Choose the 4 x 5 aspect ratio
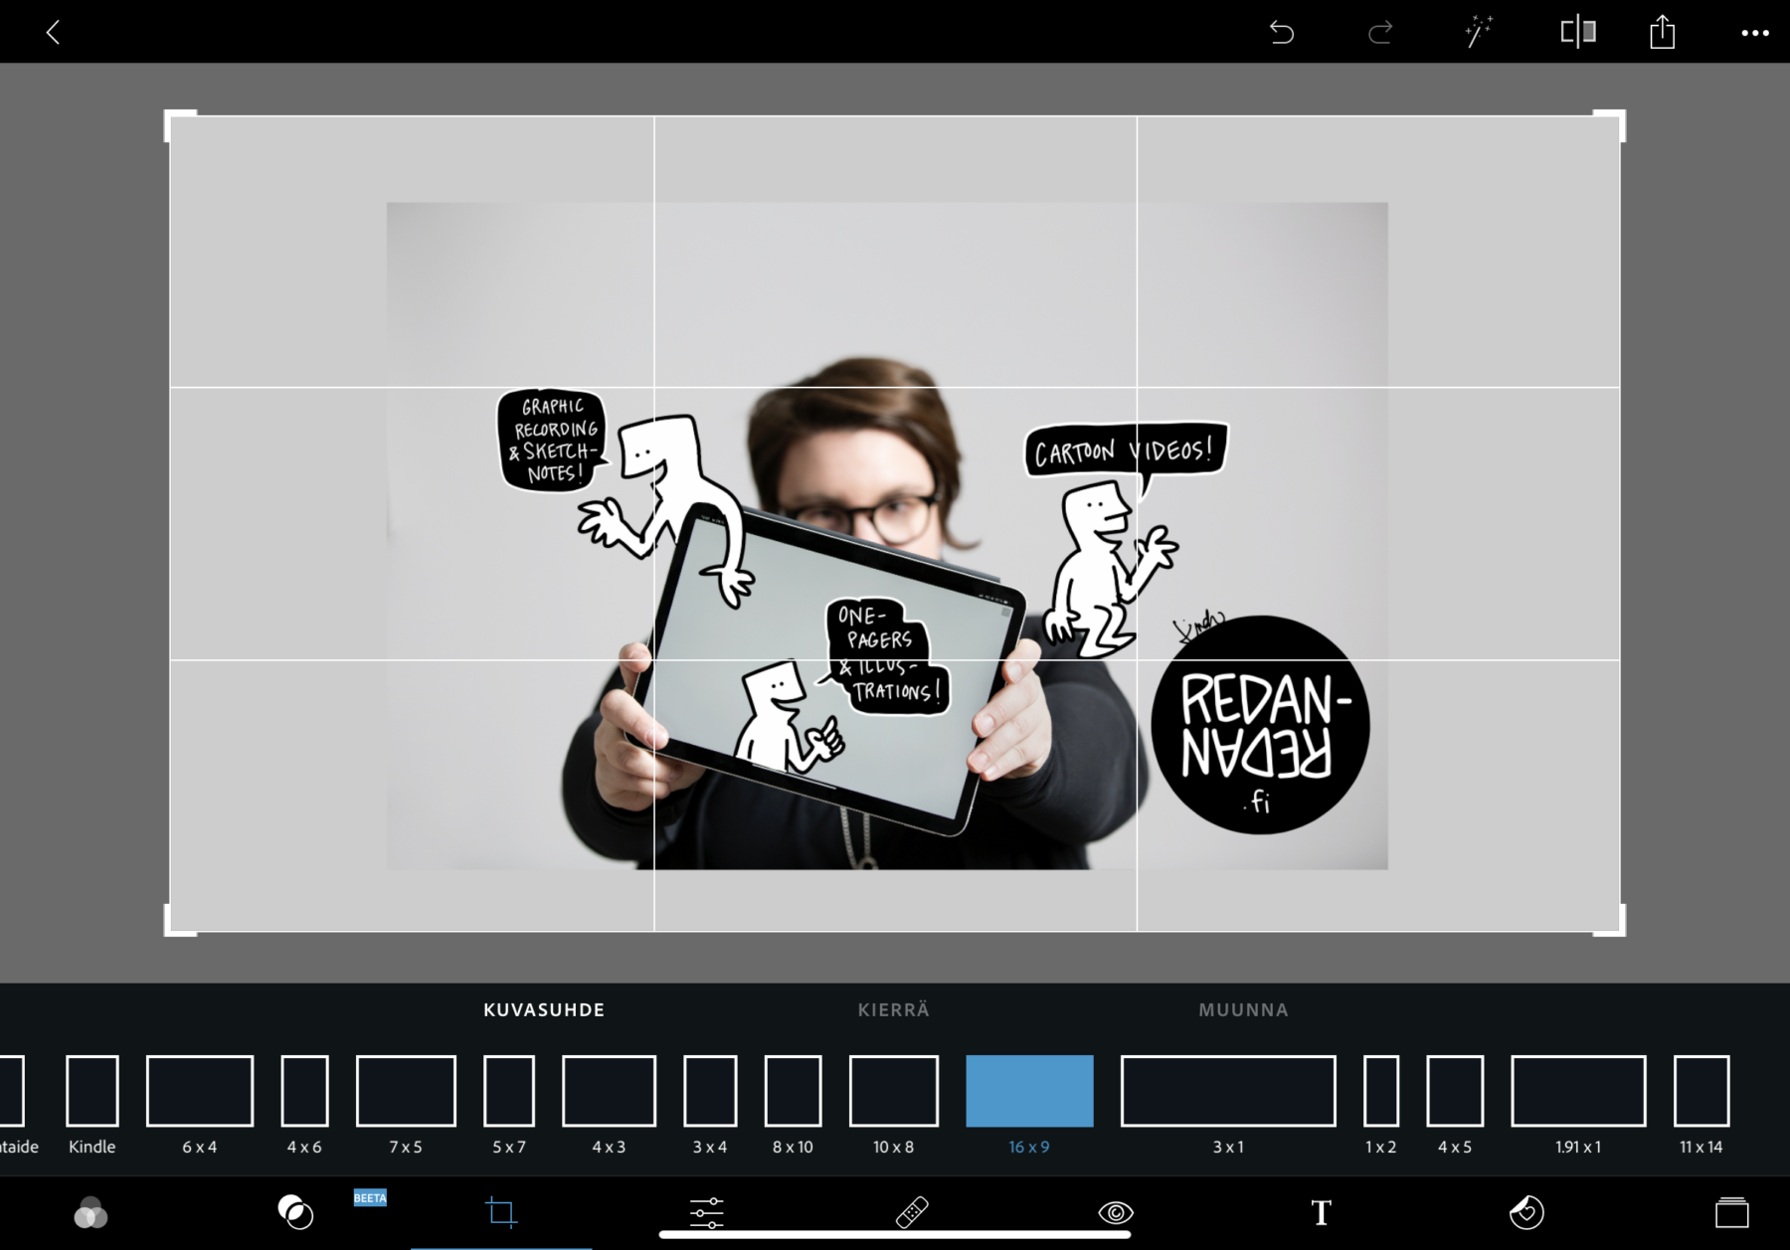1790x1250 pixels. coord(1455,1104)
